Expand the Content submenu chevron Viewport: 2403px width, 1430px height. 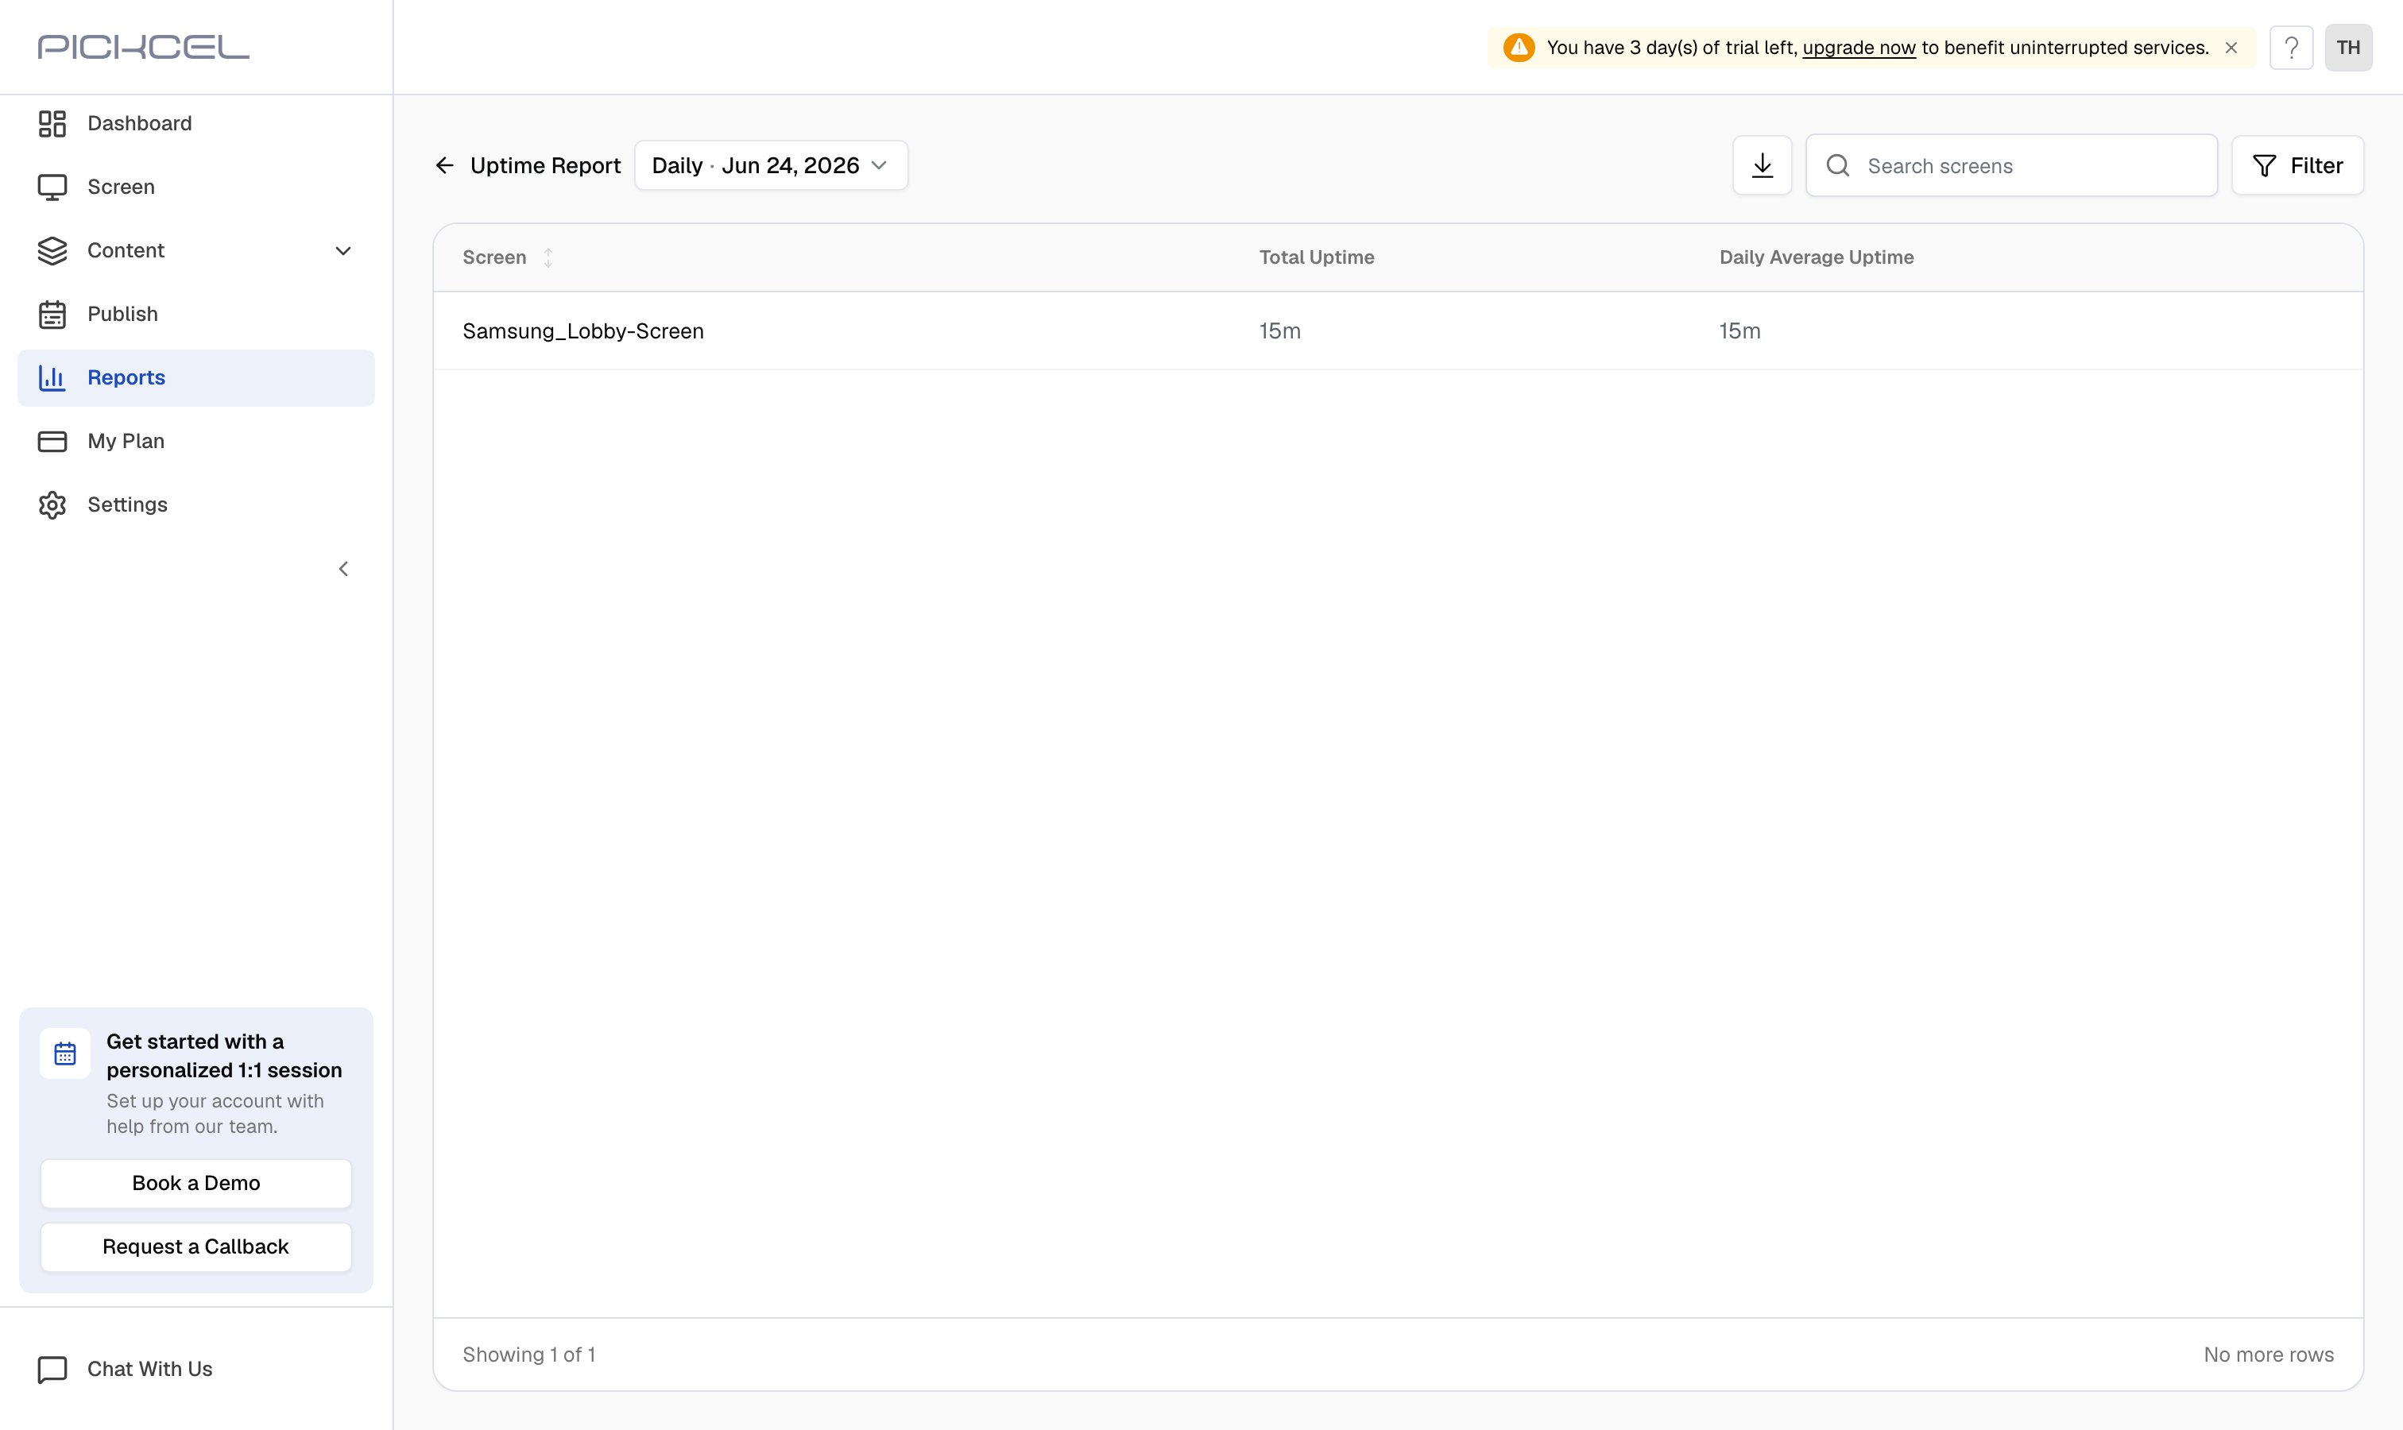(343, 250)
